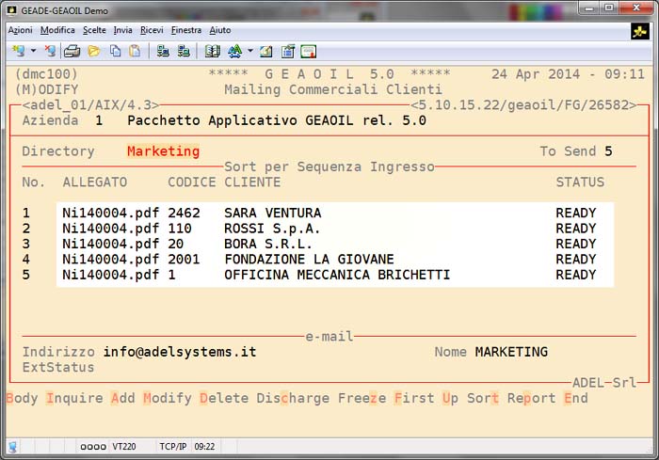Select the Report command in bottom bar
Image resolution: width=659 pixels, height=460 pixels.
click(x=531, y=398)
